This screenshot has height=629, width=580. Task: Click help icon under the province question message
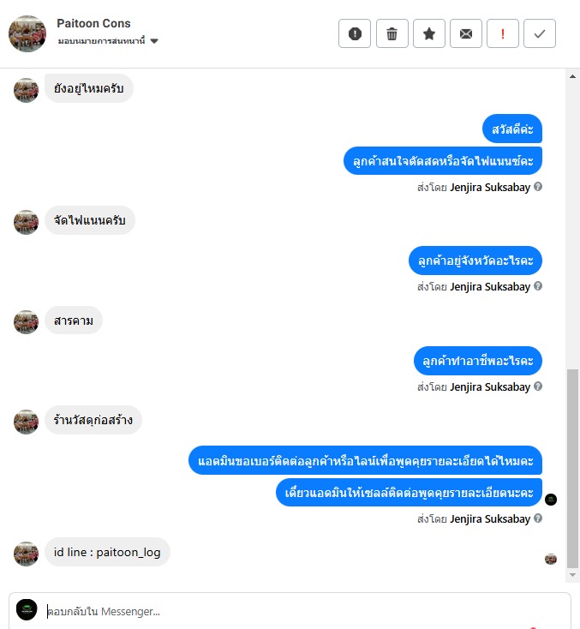[x=538, y=286]
